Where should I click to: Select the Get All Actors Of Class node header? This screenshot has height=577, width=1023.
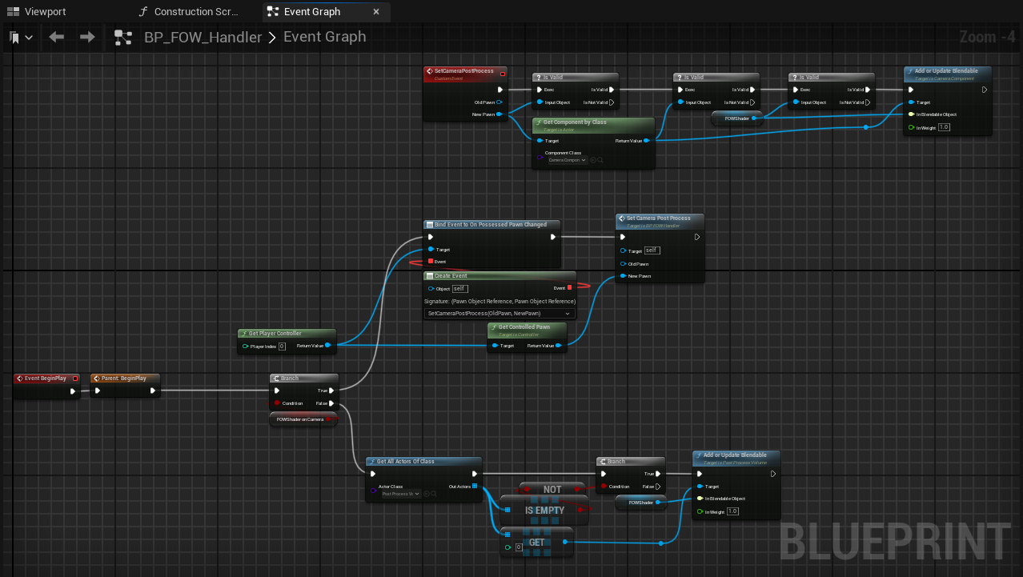(x=423, y=462)
